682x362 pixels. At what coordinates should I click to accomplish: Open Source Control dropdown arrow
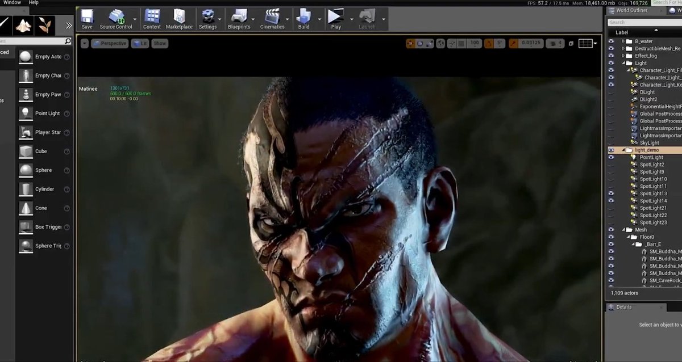(135, 19)
